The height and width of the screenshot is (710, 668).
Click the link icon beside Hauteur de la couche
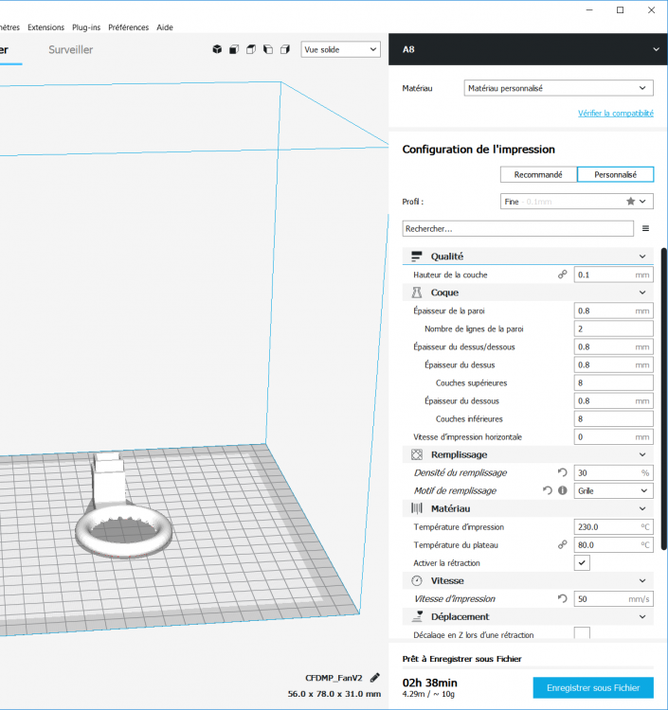click(562, 275)
